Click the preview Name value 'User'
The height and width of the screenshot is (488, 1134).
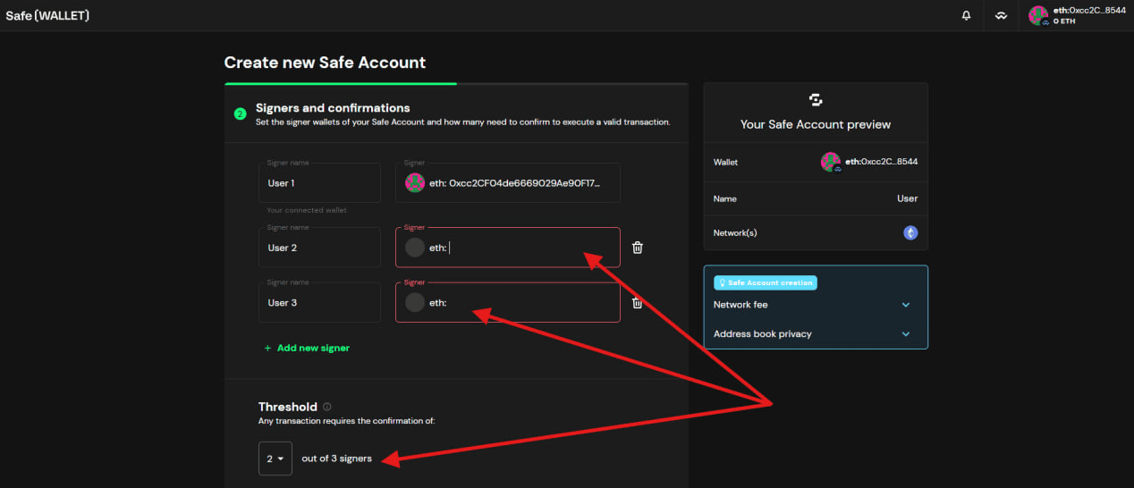[x=908, y=198]
